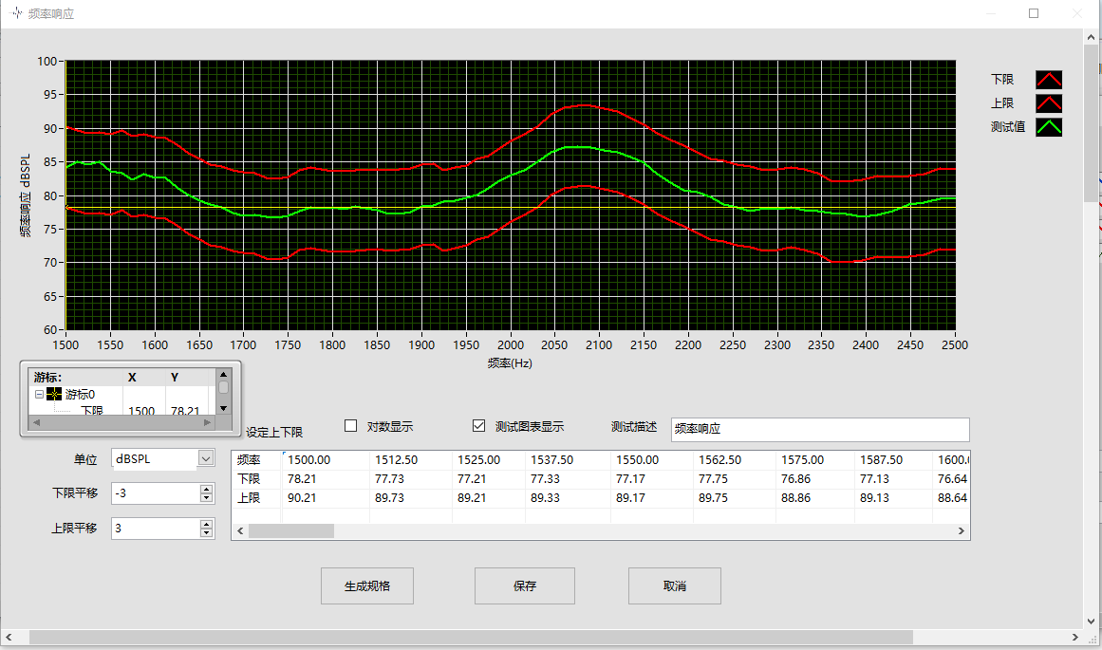Click the 频率响应 title bar icon

point(17,12)
